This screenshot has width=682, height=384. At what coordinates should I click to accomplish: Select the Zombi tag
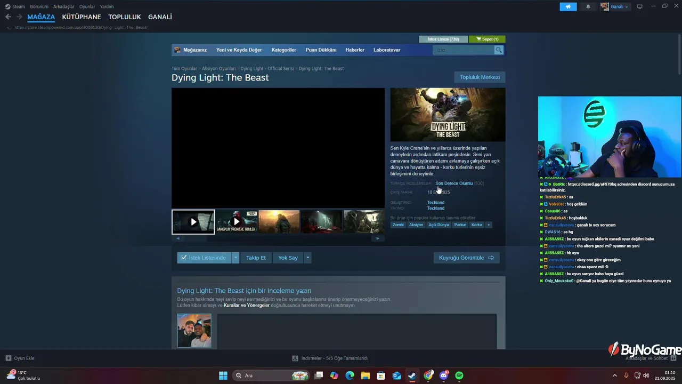[x=398, y=225]
